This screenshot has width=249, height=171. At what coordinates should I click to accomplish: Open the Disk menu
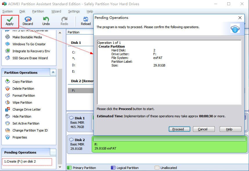(x=22, y=11)
